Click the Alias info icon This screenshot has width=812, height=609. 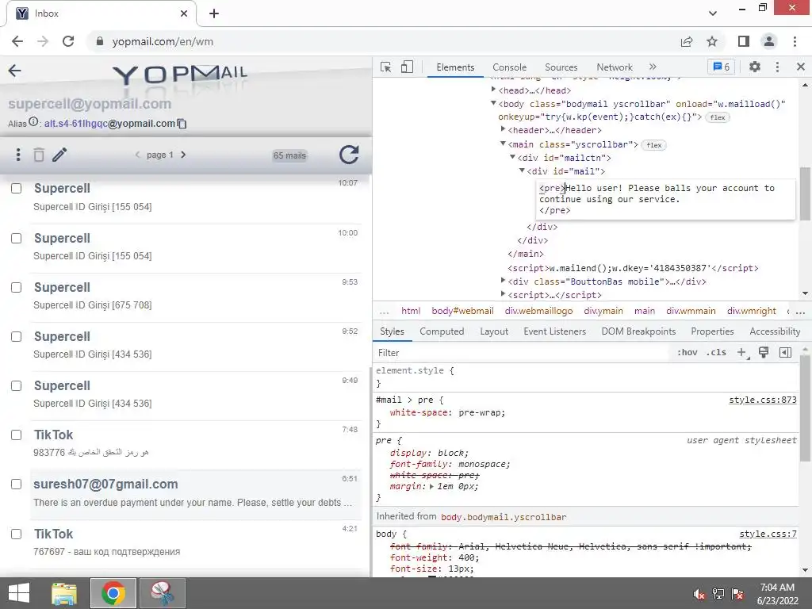(33, 121)
